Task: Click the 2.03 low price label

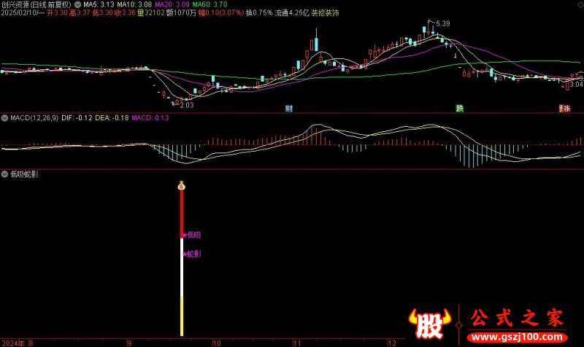Action: (187, 105)
